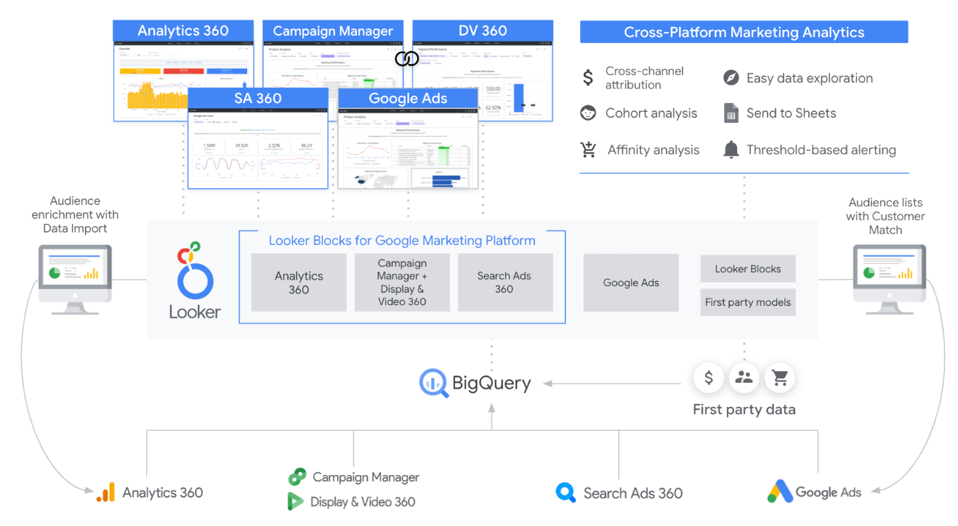Select the Analytics 360 header tab
Image resolution: width=958 pixels, height=526 pixels.
[x=183, y=31]
